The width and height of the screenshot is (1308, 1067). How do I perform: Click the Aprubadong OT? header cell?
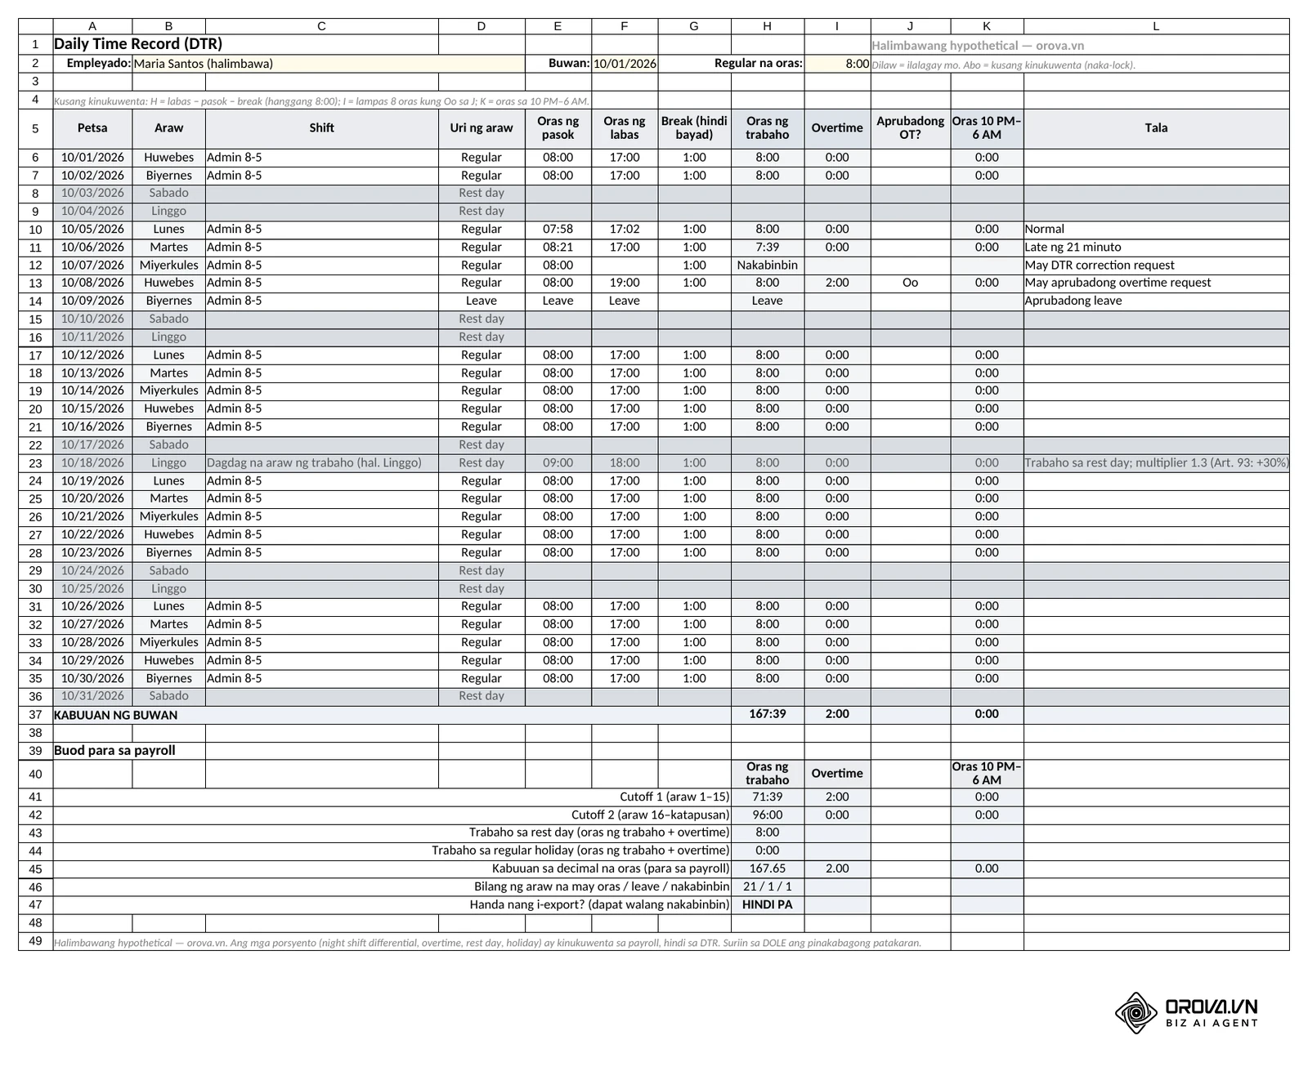[x=910, y=128]
